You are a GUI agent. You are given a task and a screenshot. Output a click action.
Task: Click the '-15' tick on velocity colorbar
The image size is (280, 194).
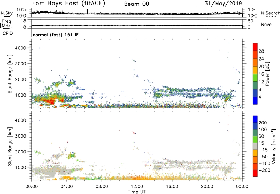coord(263,150)
